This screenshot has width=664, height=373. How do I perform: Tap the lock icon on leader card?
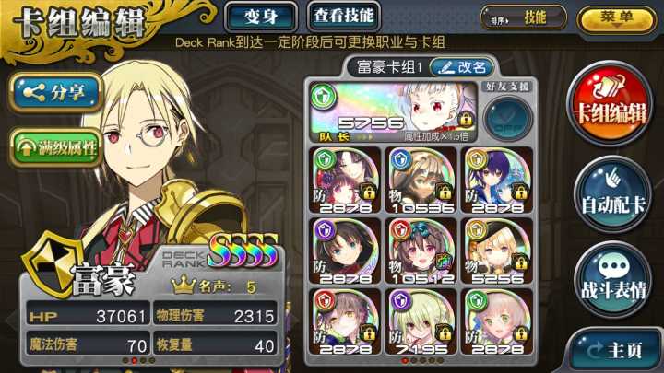point(466,120)
